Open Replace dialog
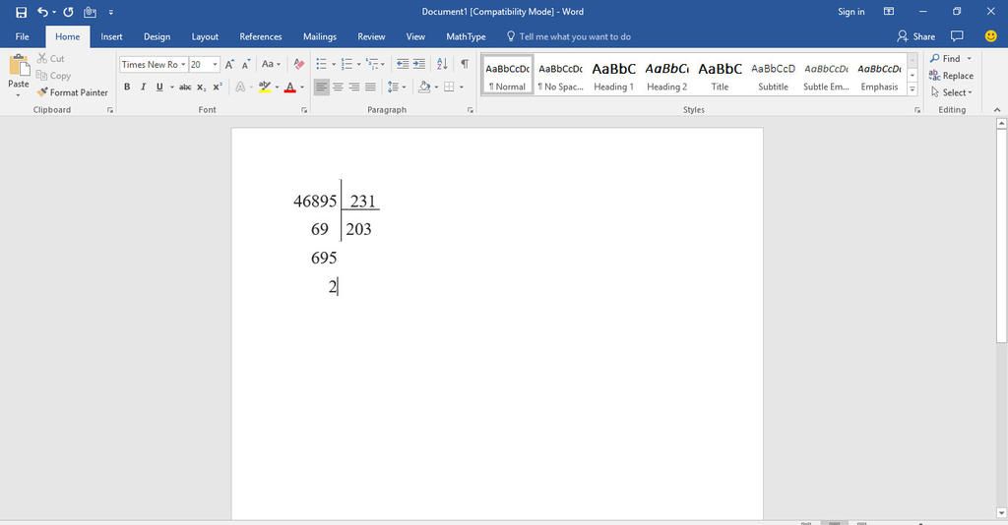 [x=951, y=75]
